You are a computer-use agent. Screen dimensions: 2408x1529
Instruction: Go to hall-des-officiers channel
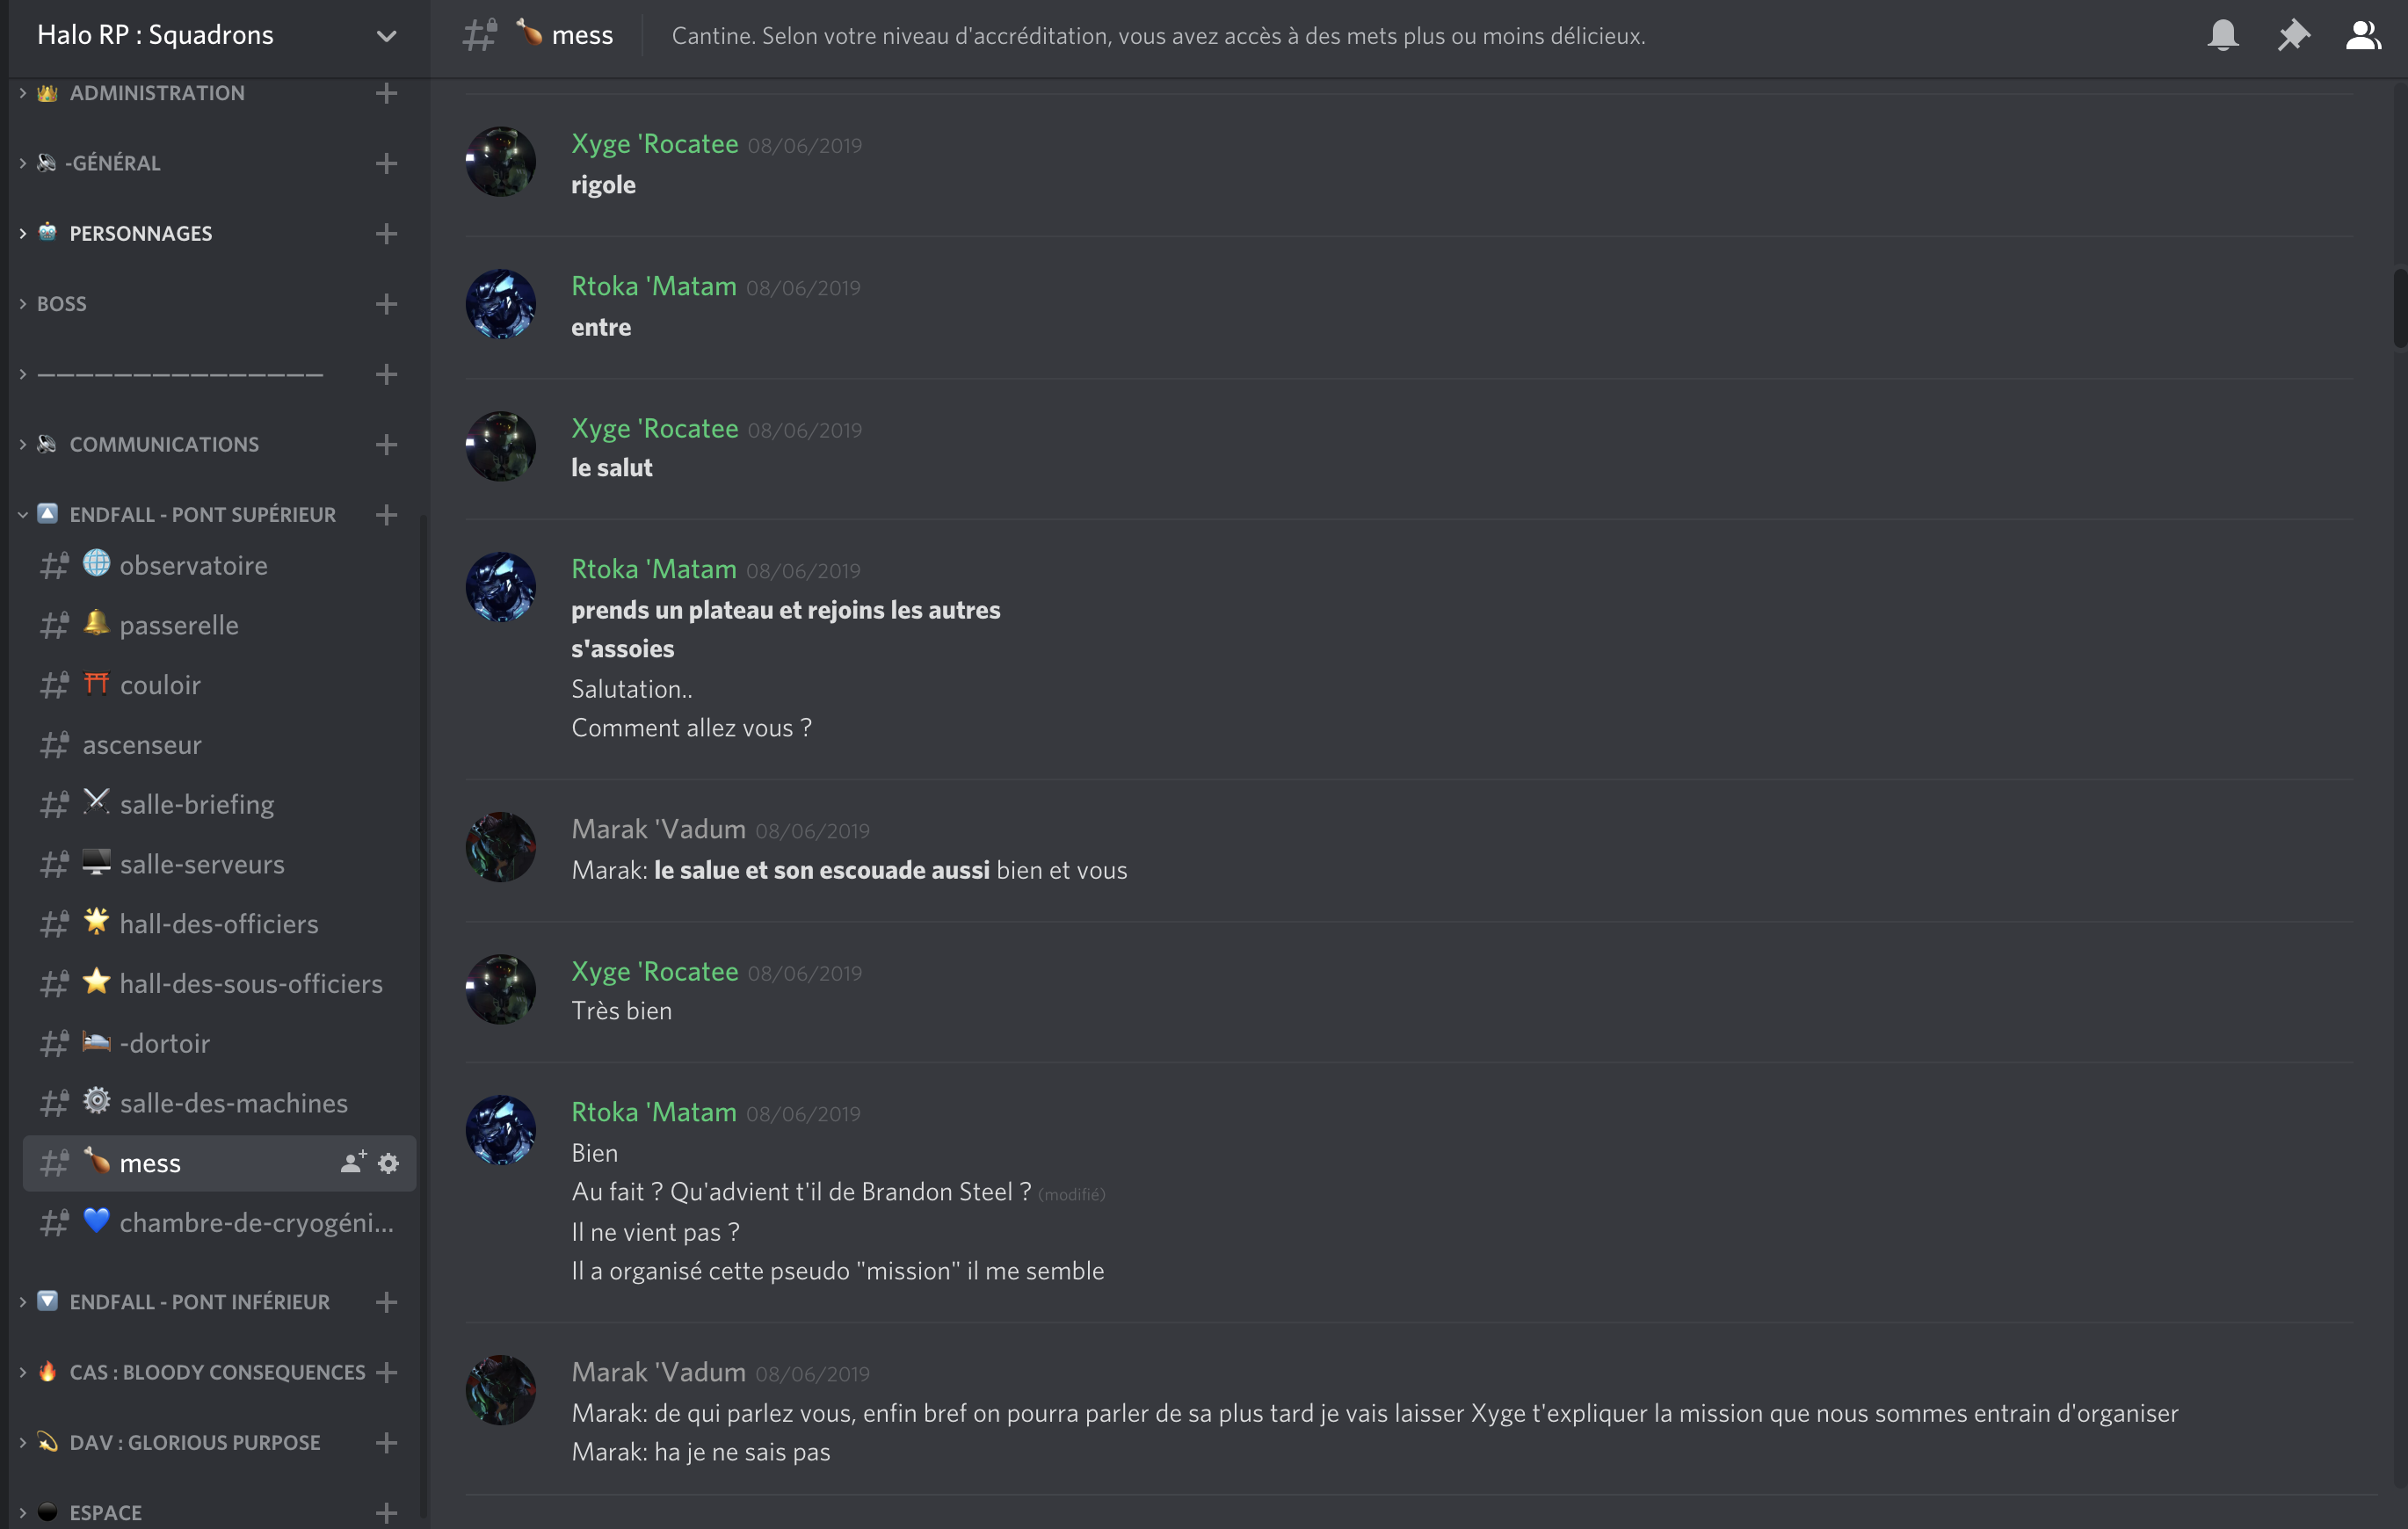point(219,924)
